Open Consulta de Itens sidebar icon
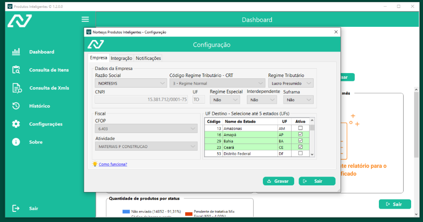This screenshot has width=423, height=222. coord(16,70)
